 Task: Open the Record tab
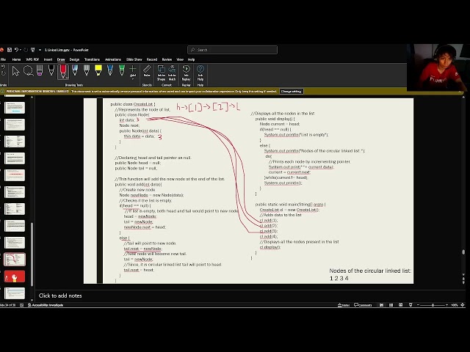tap(152, 59)
